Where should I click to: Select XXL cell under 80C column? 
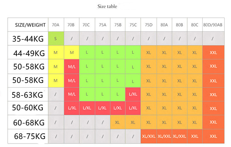pyautogui.click(x=195, y=136)
